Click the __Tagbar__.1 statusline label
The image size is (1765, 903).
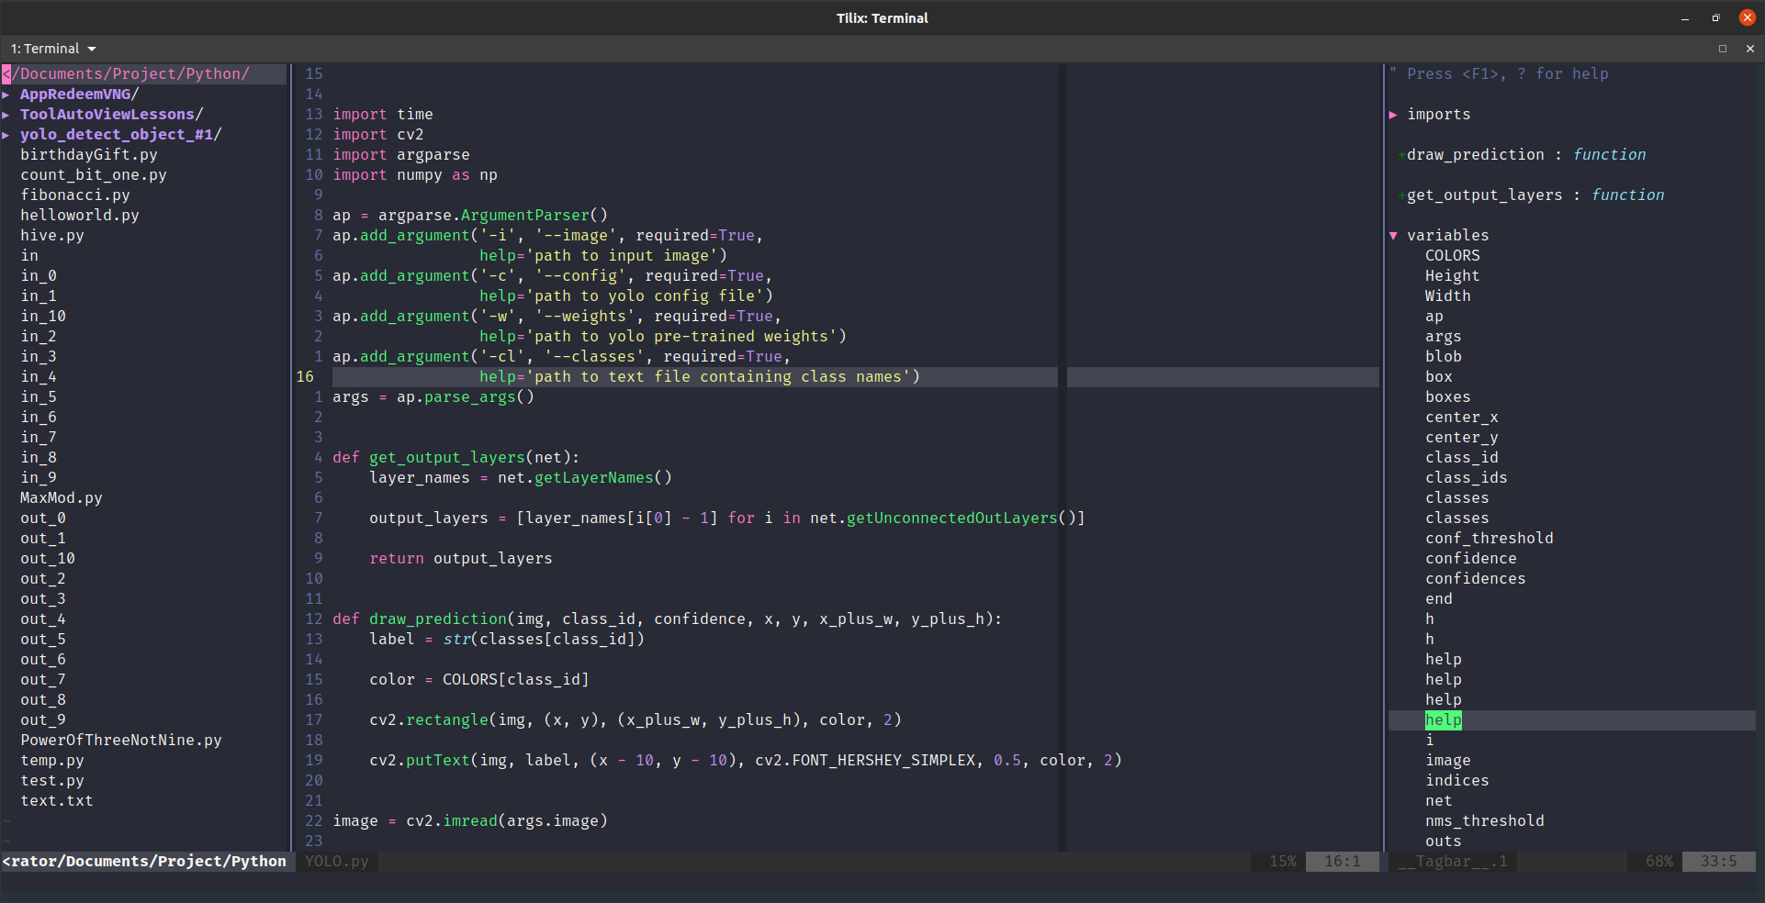click(1451, 861)
